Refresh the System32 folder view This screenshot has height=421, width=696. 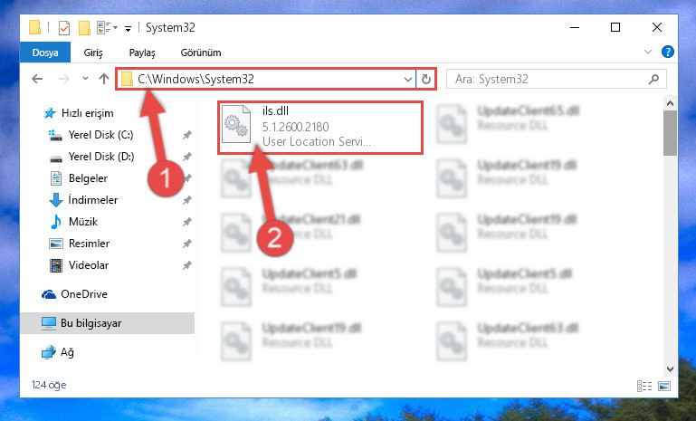click(425, 79)
